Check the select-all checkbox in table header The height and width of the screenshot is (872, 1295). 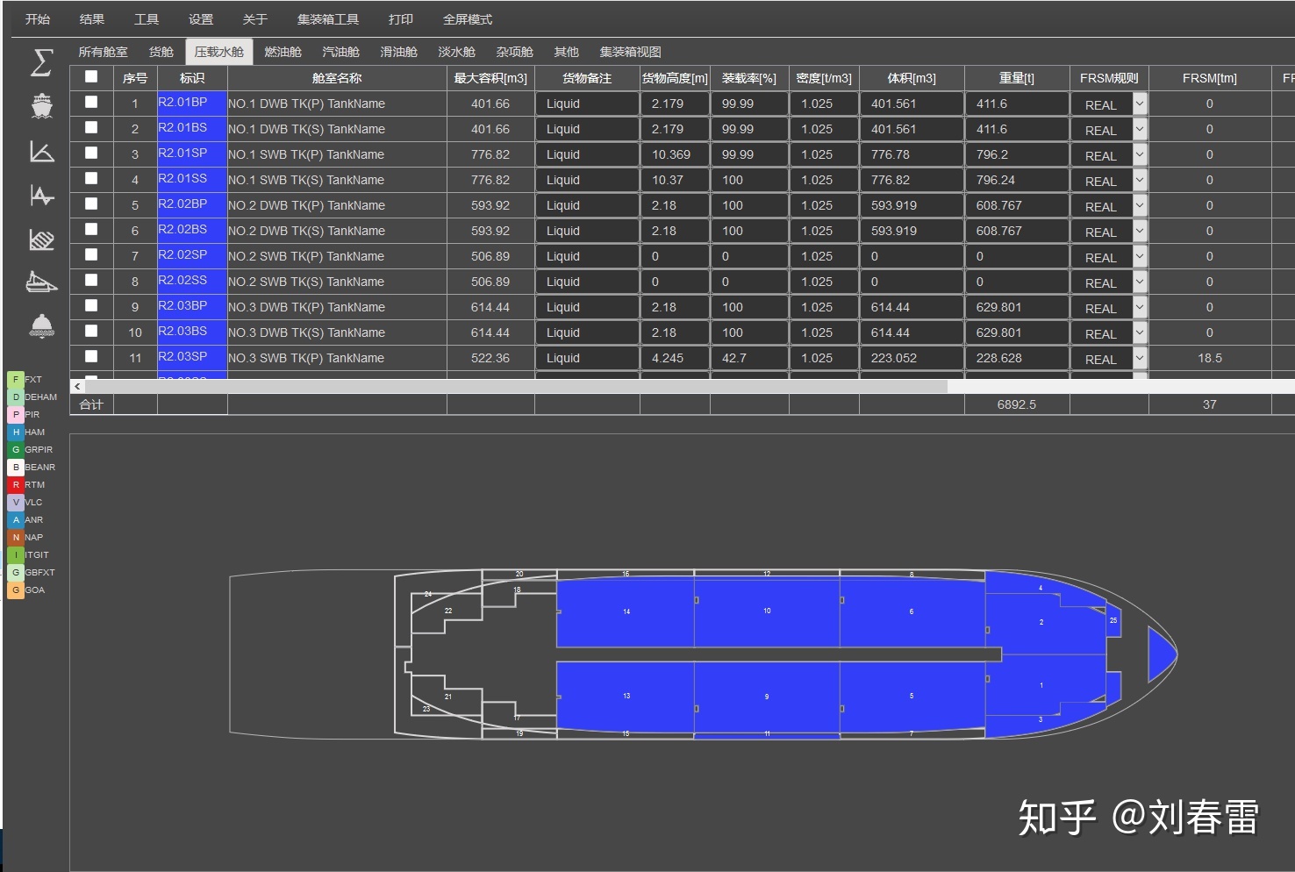[x=91, y=76]
